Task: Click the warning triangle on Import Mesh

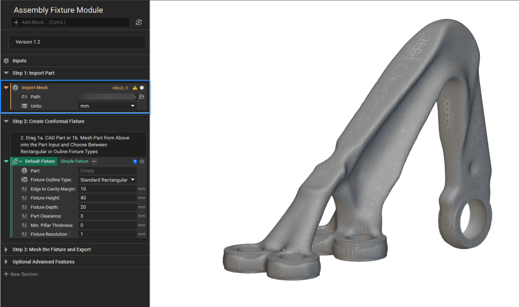Action: (135, 88)
